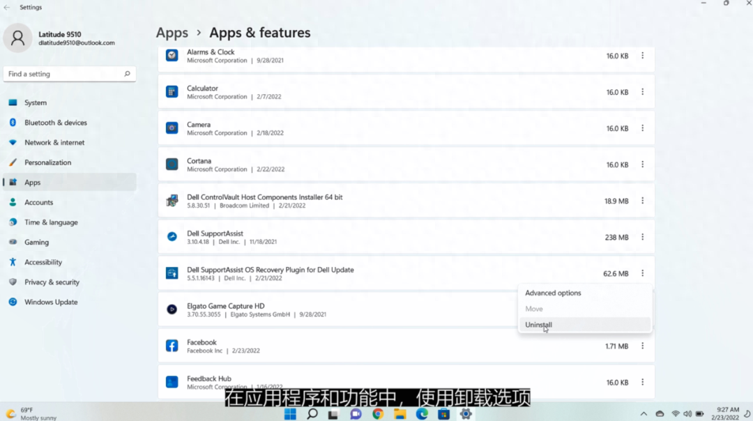The height and width of the screenshot is (421, 753).
Task: Navigate to Personalization settings
Action: tap(47, 162)
